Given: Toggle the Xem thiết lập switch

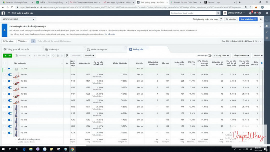Looking at the screenshot, I should [209, 55].
